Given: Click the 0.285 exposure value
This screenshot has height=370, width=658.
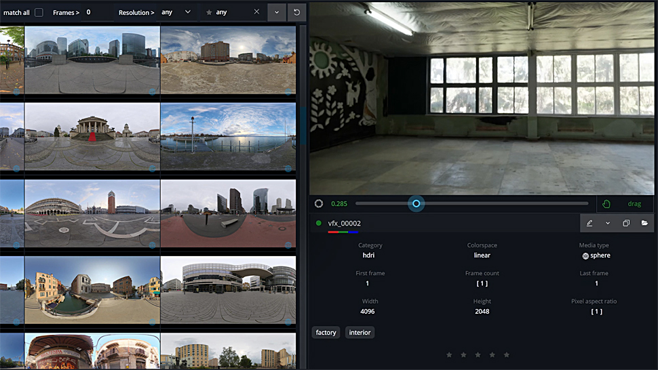Looking at the screenshot, I should point(339,204).
